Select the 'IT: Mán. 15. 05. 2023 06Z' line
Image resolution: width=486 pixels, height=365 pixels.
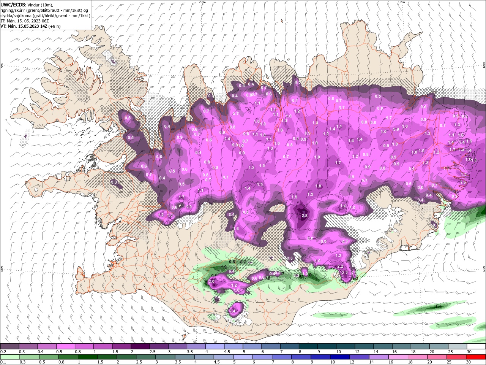[25, 21]
